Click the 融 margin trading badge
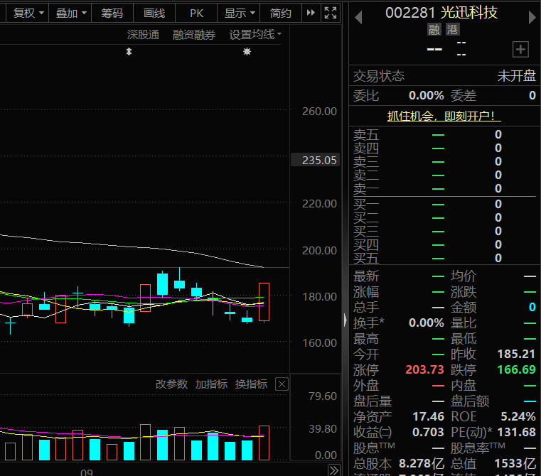Screen dimensions: 541x476 [434, 29]
